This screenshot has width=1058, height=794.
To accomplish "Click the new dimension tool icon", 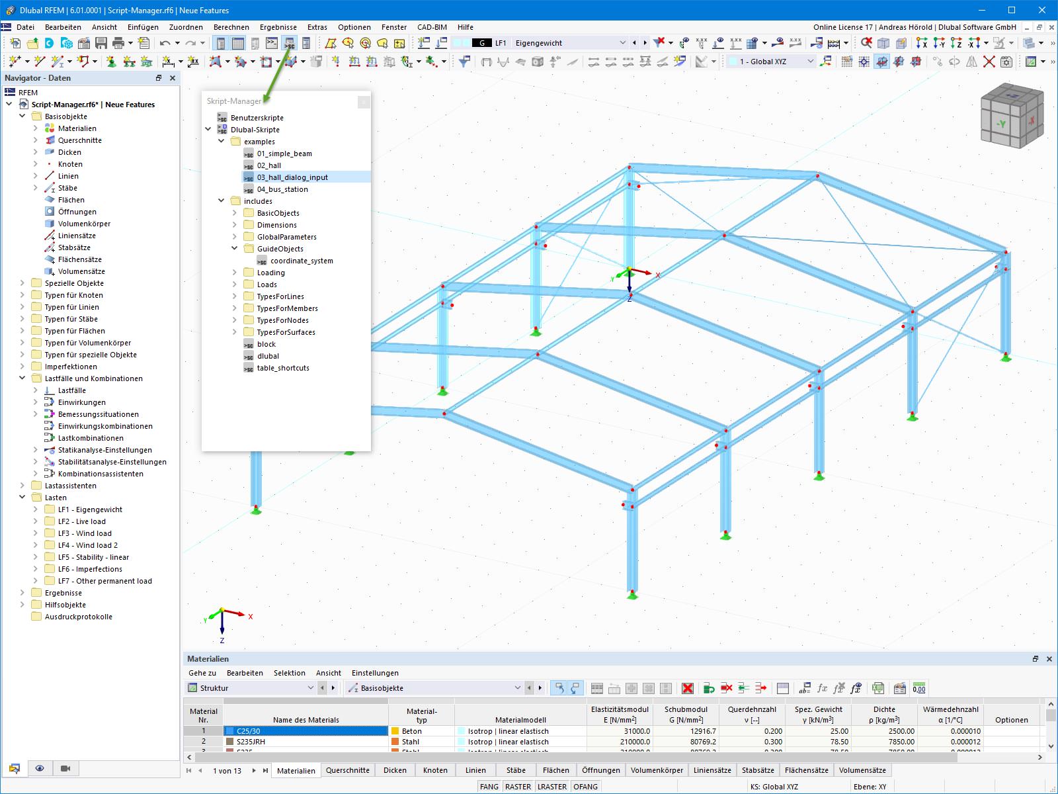I will (169, 62).
